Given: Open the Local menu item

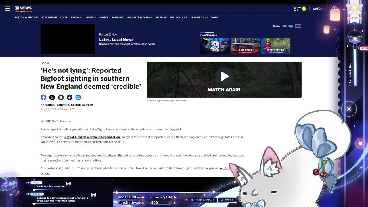Looking at the screenshot, I should click(64, 18).
